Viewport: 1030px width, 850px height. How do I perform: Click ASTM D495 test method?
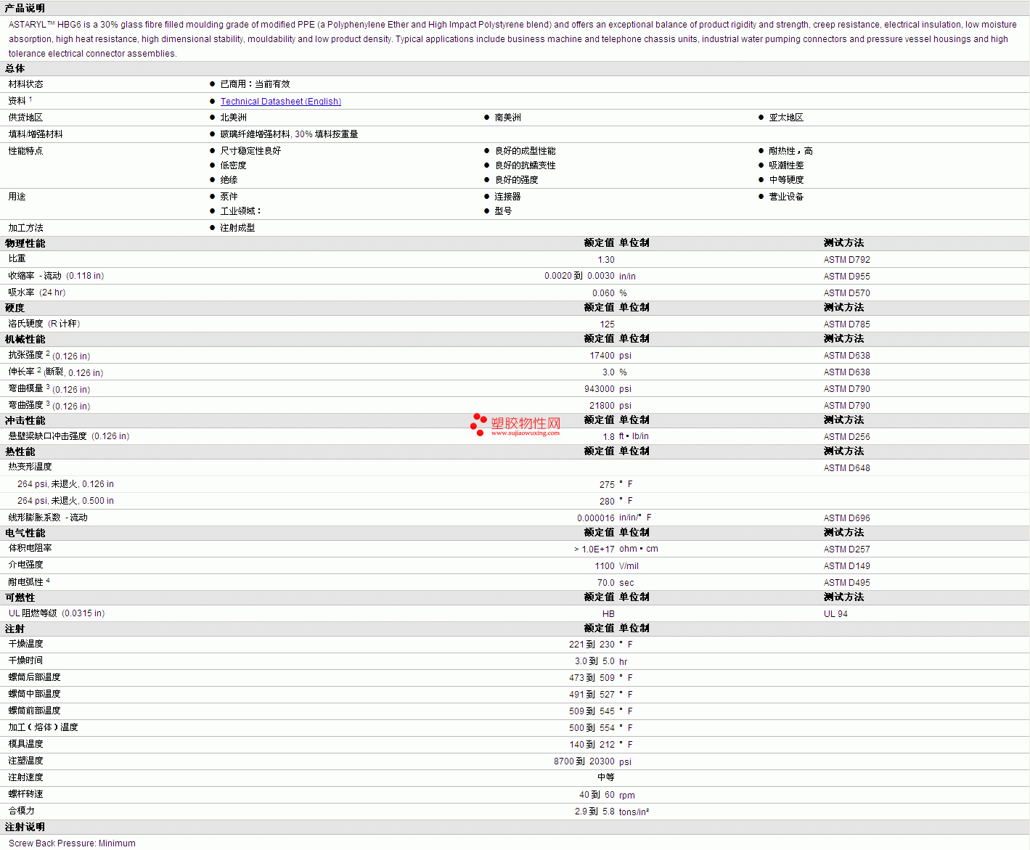[846, 583]
